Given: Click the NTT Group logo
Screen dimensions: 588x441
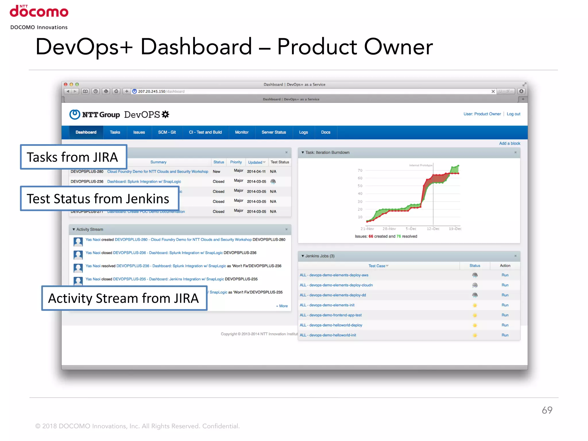Looking at the screenshot, I should [x=94, y=115].
